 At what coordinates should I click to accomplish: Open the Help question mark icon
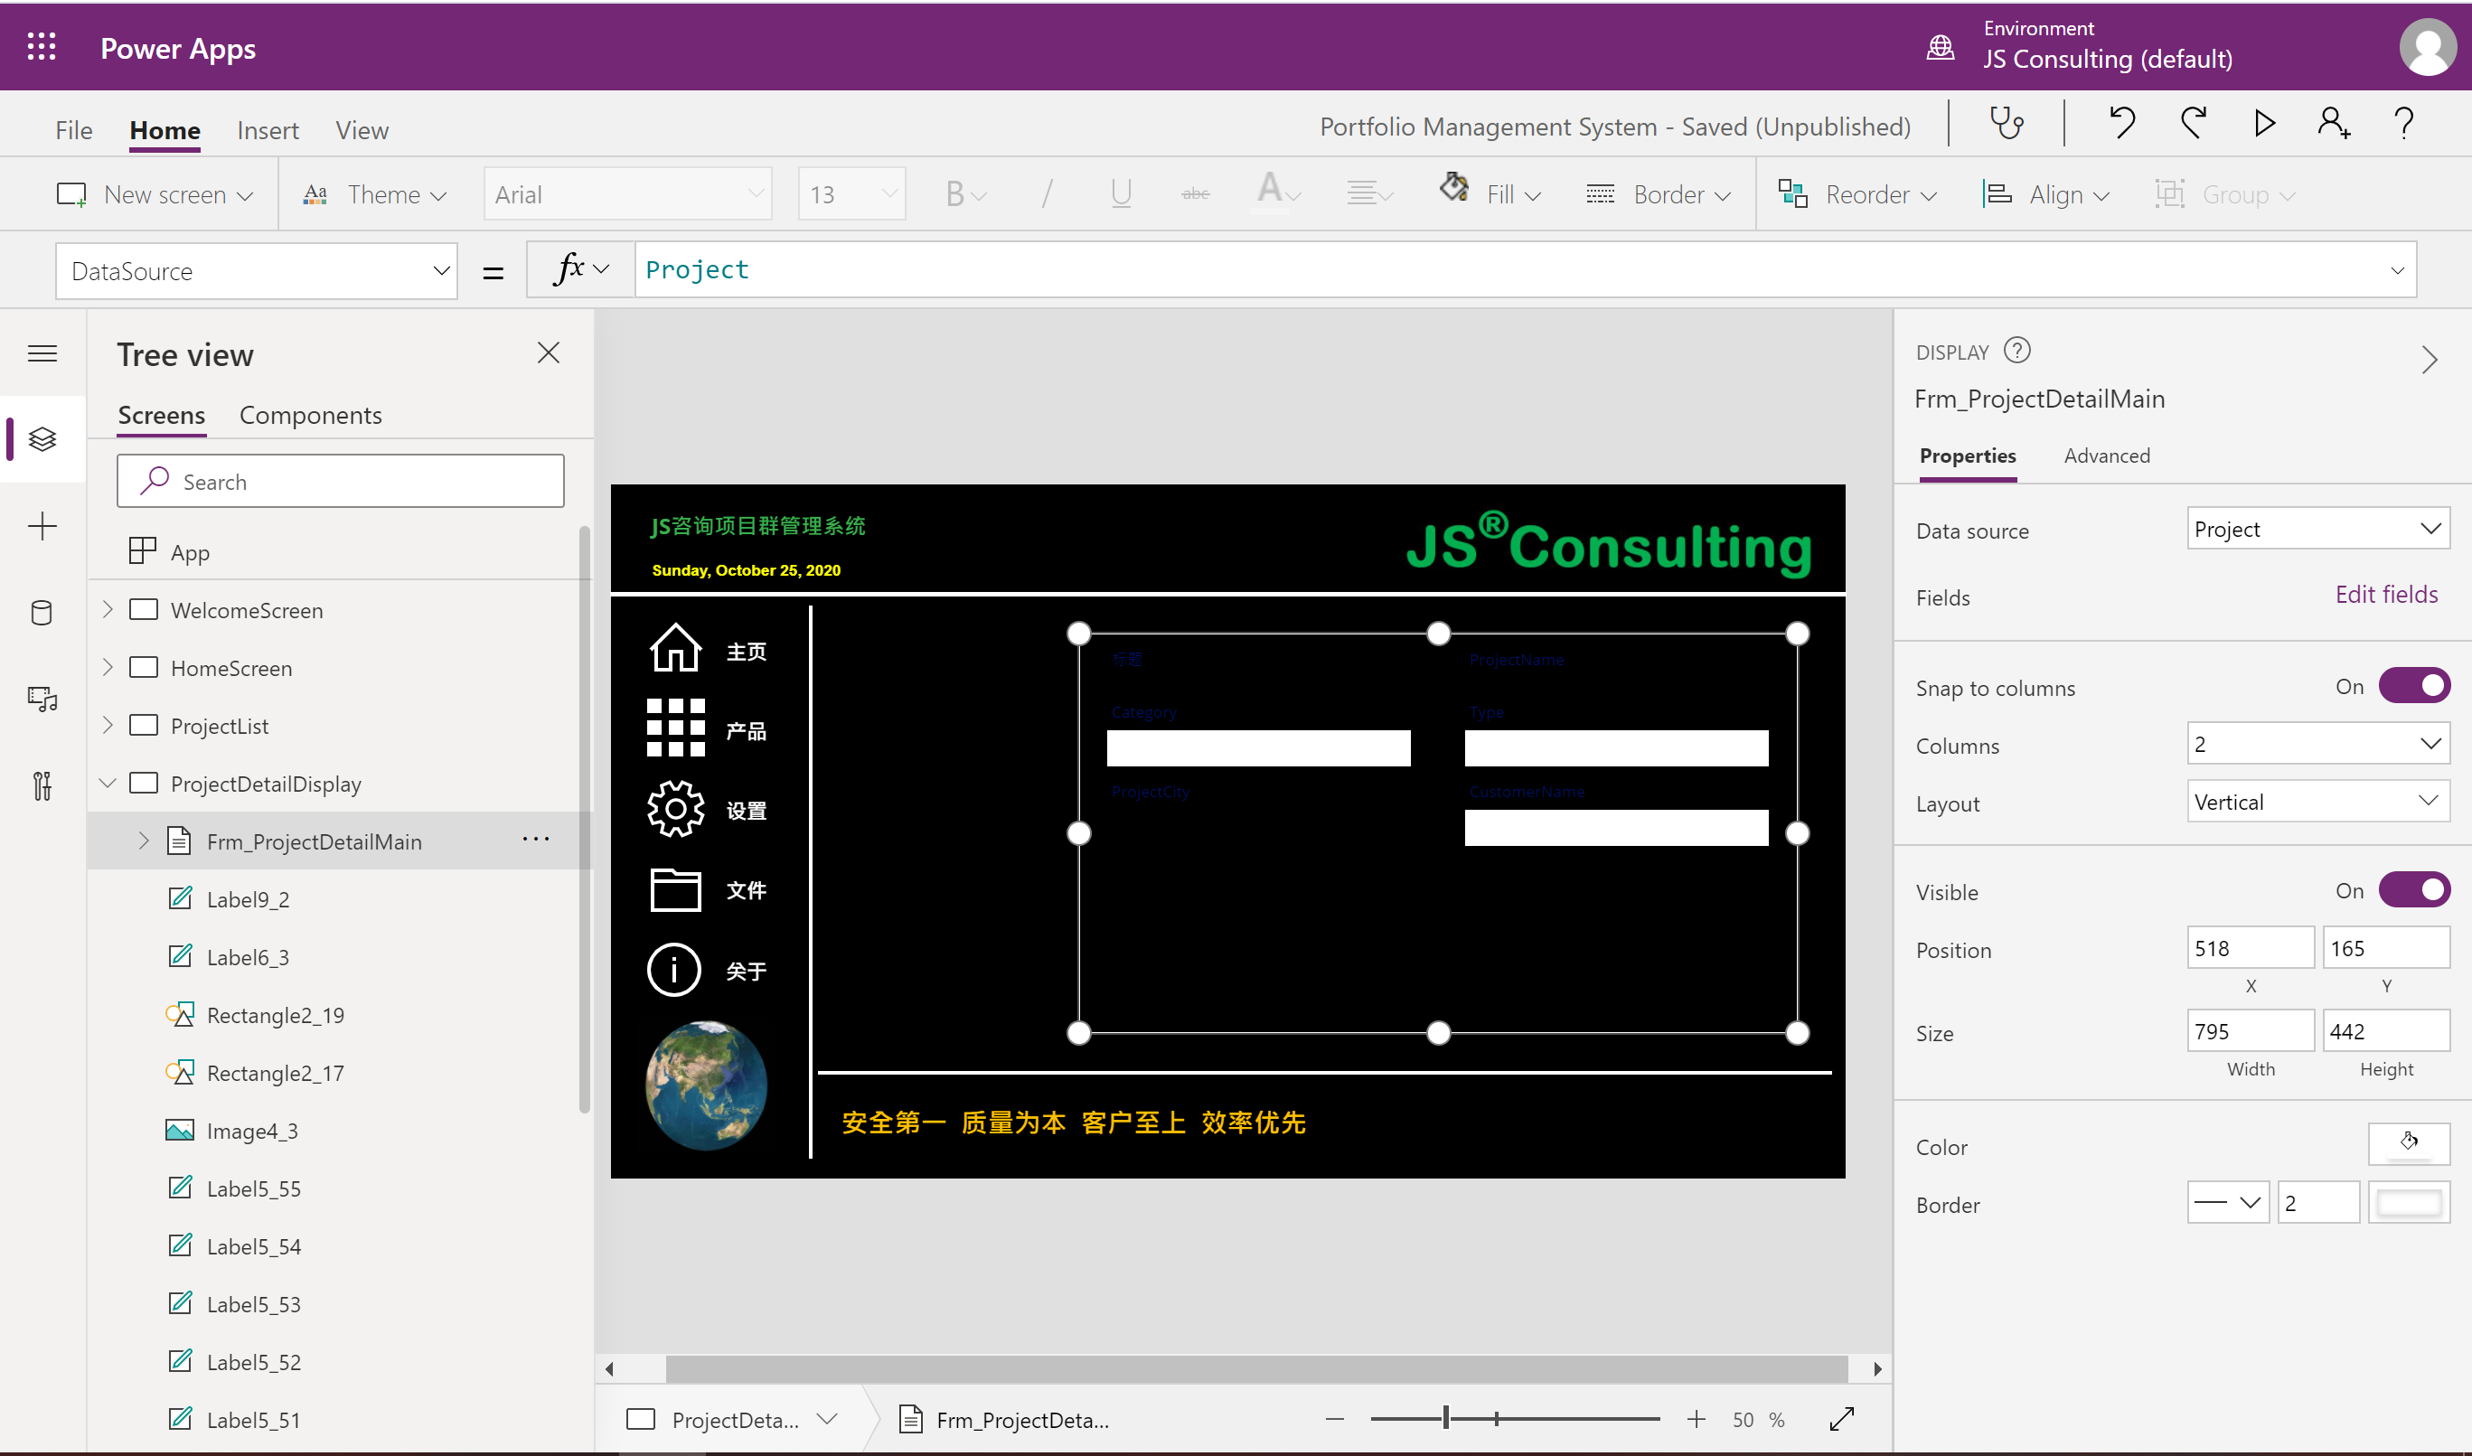point(2403,123)
